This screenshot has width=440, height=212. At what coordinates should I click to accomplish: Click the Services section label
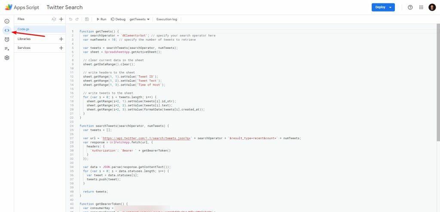24,48
